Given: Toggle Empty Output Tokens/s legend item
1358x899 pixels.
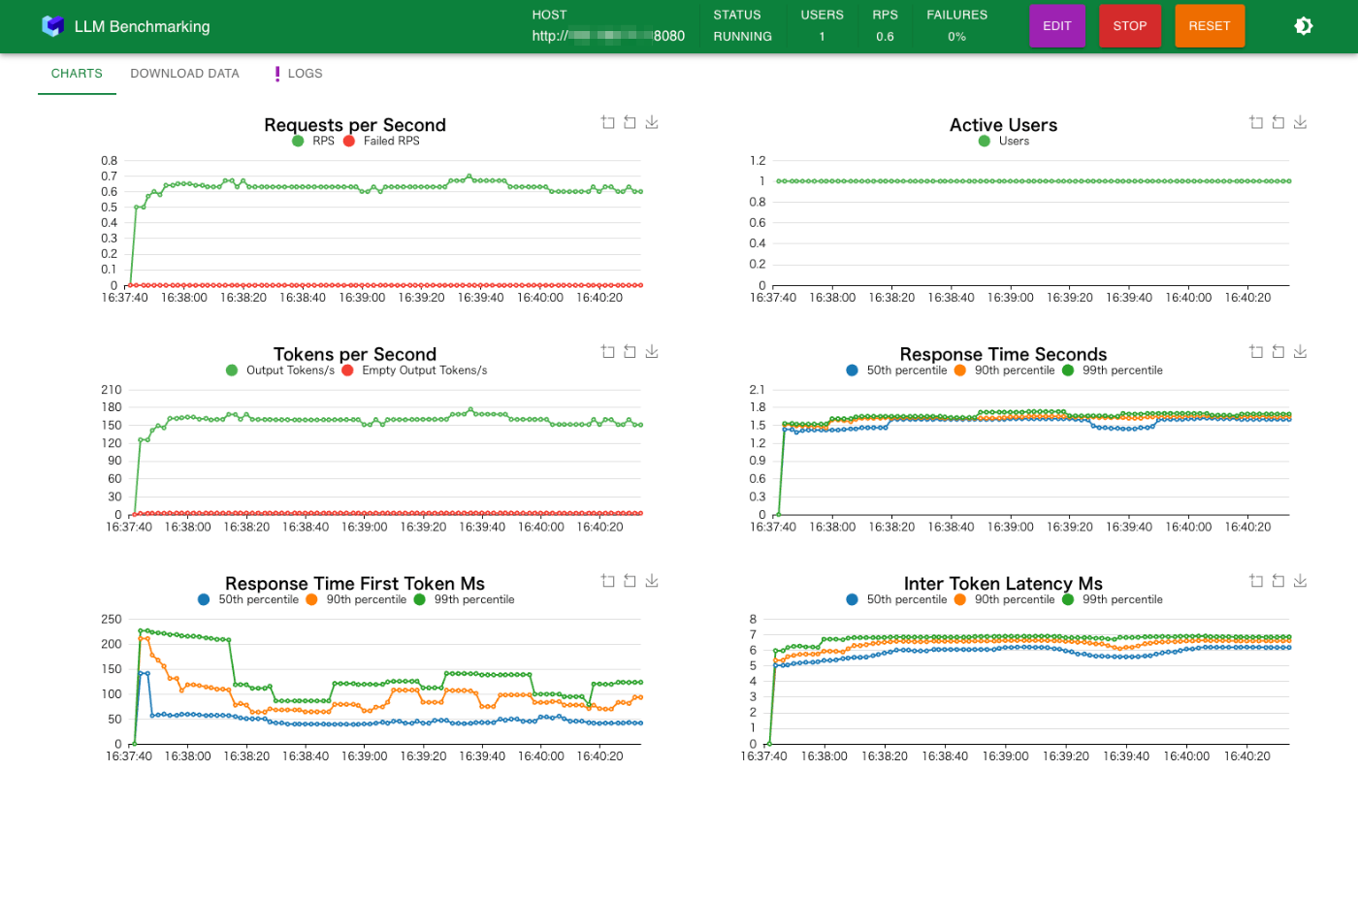Looking at the screenshot, I should (x=414, y=370).
